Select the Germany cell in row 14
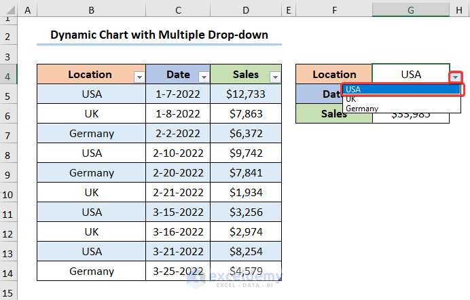This screenshot has width=470, height=300. pyautogui.click(x=91, y=271)
